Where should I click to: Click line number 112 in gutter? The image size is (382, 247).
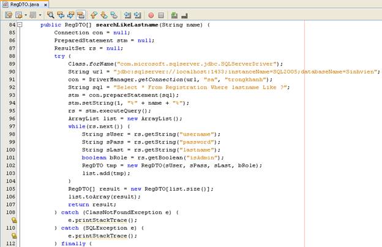[x=11, y=243]
